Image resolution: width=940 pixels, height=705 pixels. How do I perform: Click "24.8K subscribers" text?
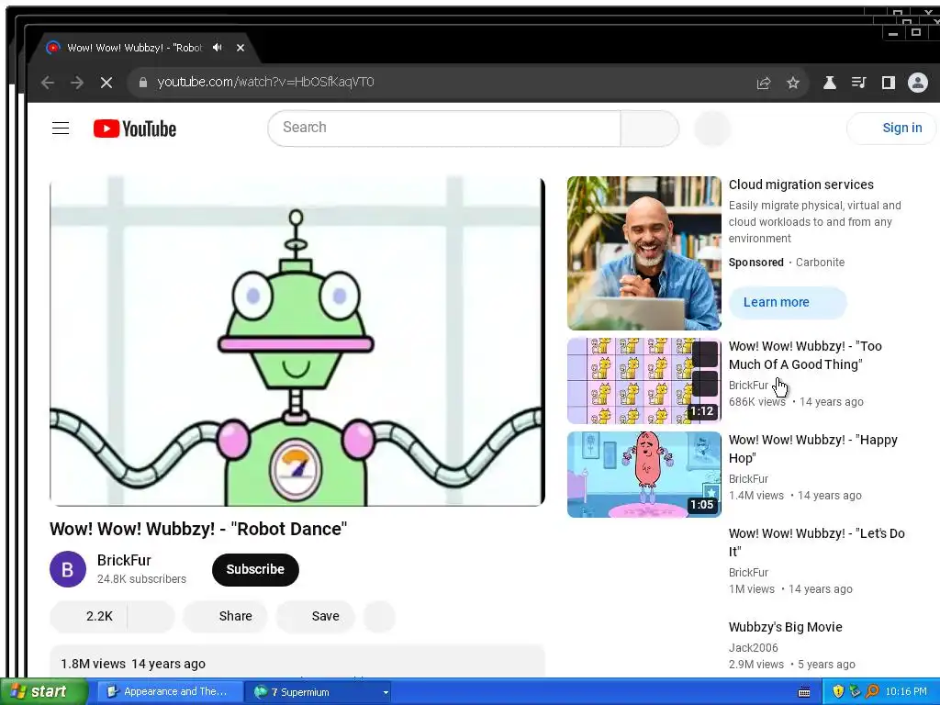[x=141, y=579]
